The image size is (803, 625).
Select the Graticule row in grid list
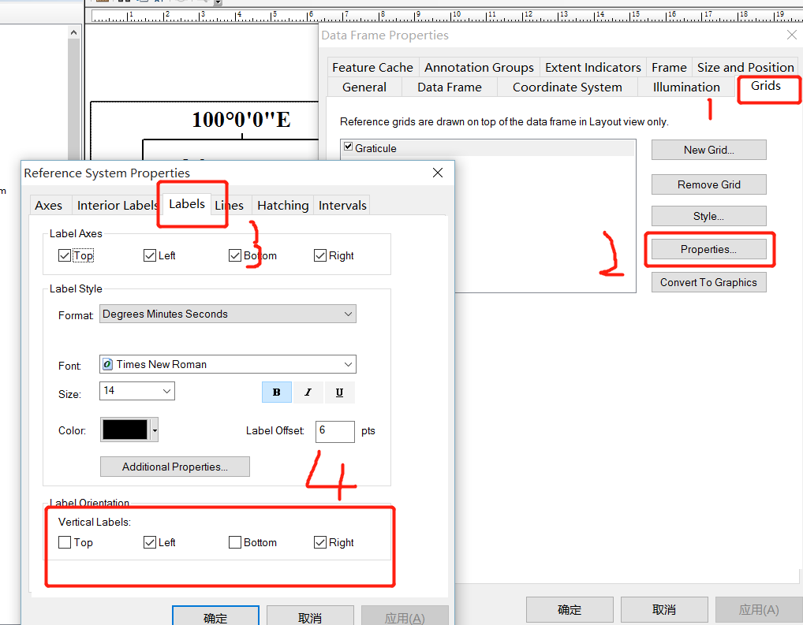tap(488, 148)
